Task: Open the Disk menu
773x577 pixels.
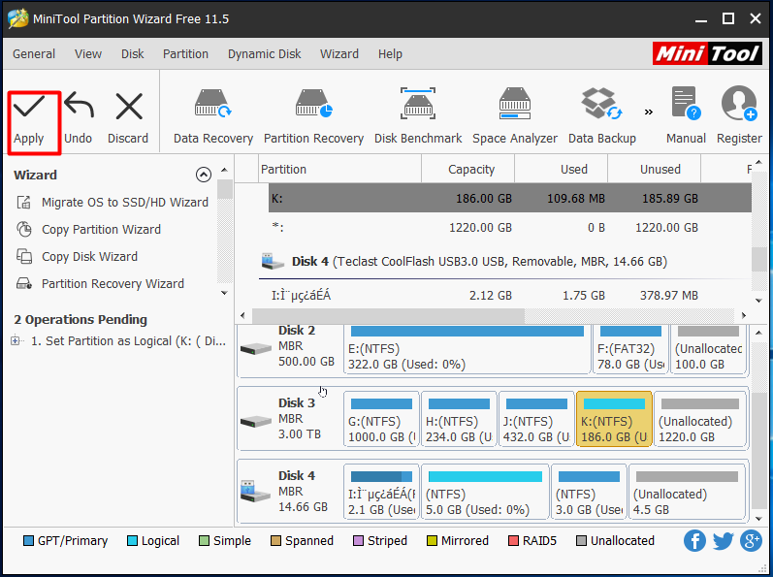Action: pos(133,53)
